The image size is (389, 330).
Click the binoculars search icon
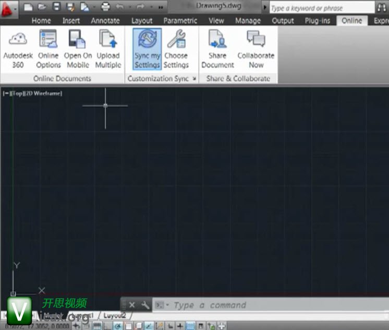[382, 7]
